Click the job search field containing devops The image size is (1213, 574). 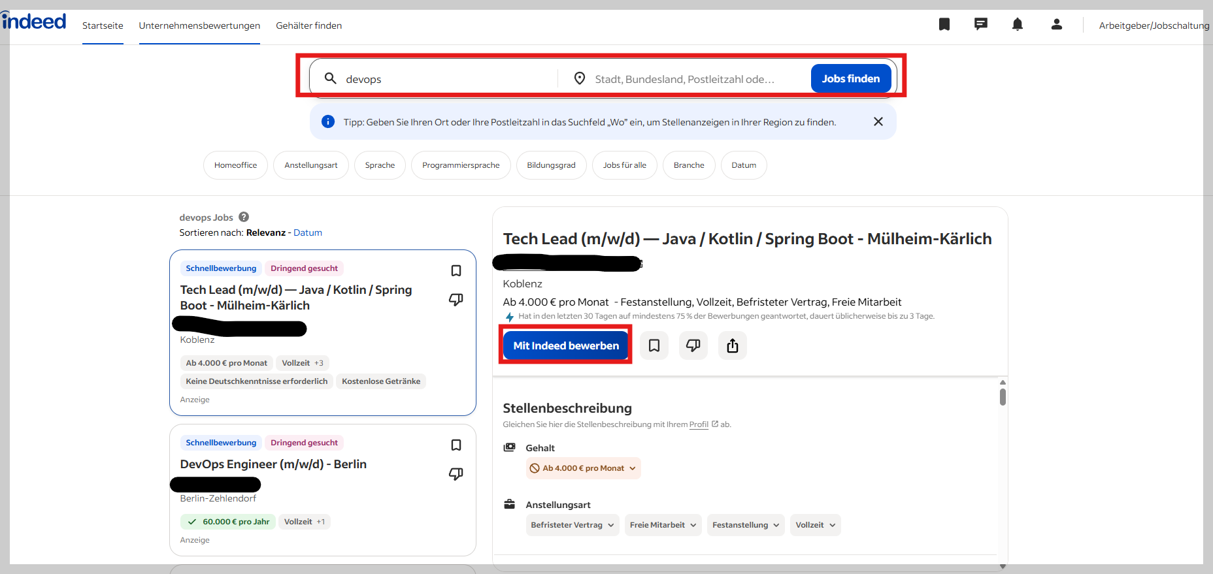coord(434,78)
